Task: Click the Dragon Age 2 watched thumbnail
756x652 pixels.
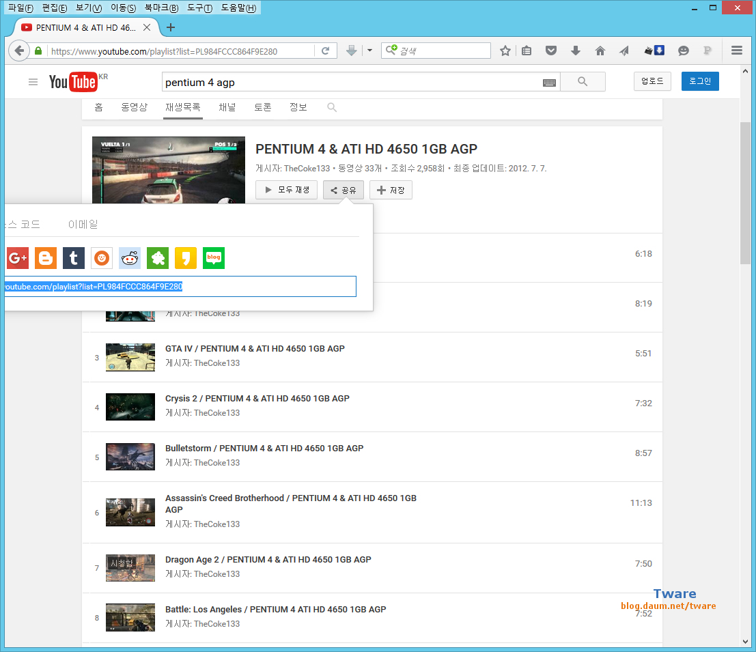Action: coord(130,567)
